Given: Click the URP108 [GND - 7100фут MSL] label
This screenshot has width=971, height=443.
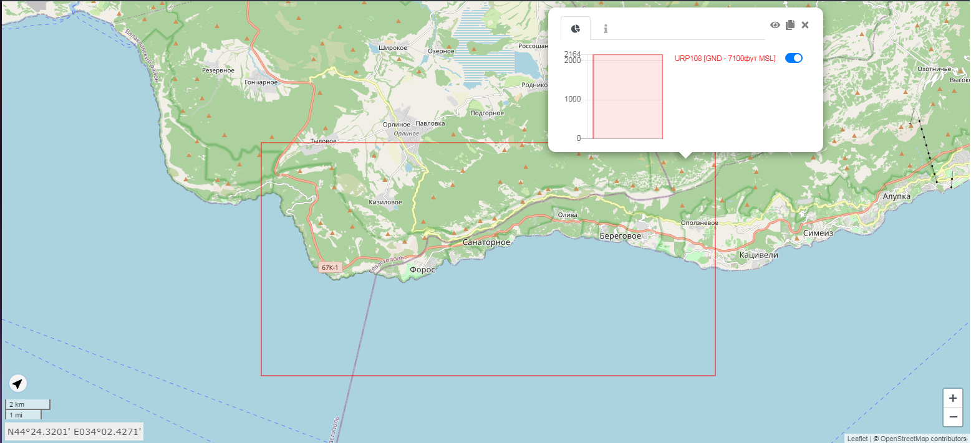Looking at the screenshot, I should [x=725, y=59].
